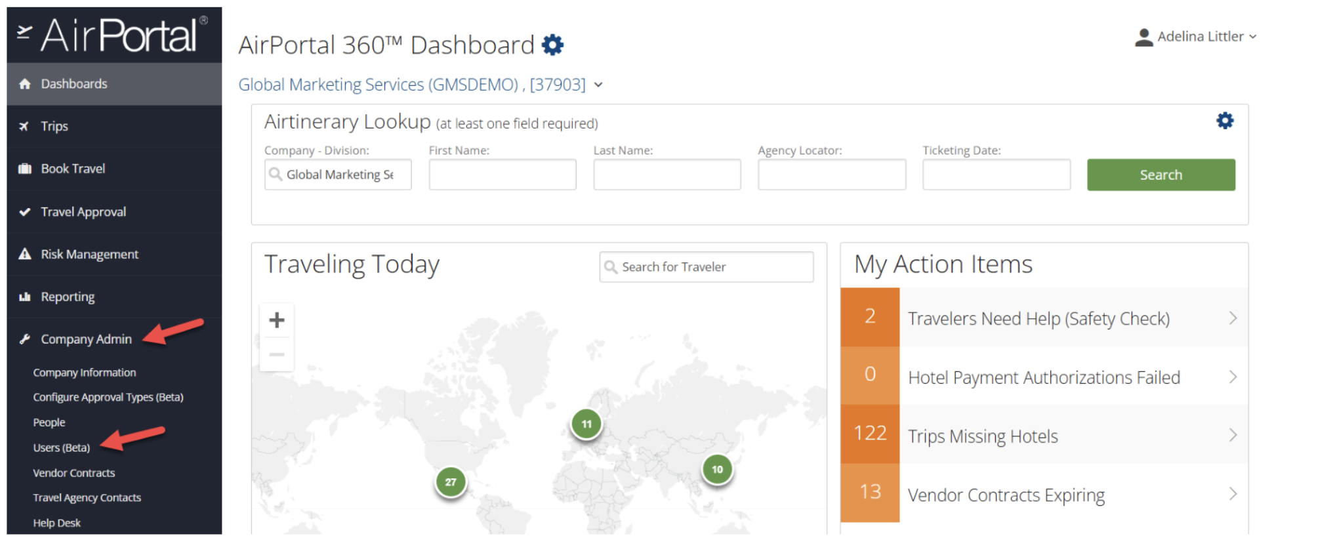Open the Risk Management menu item

coord(114,254)
